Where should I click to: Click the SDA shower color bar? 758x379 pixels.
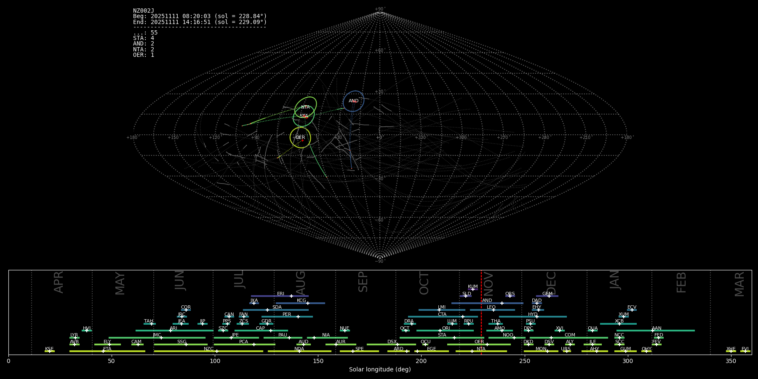[275, 310]
